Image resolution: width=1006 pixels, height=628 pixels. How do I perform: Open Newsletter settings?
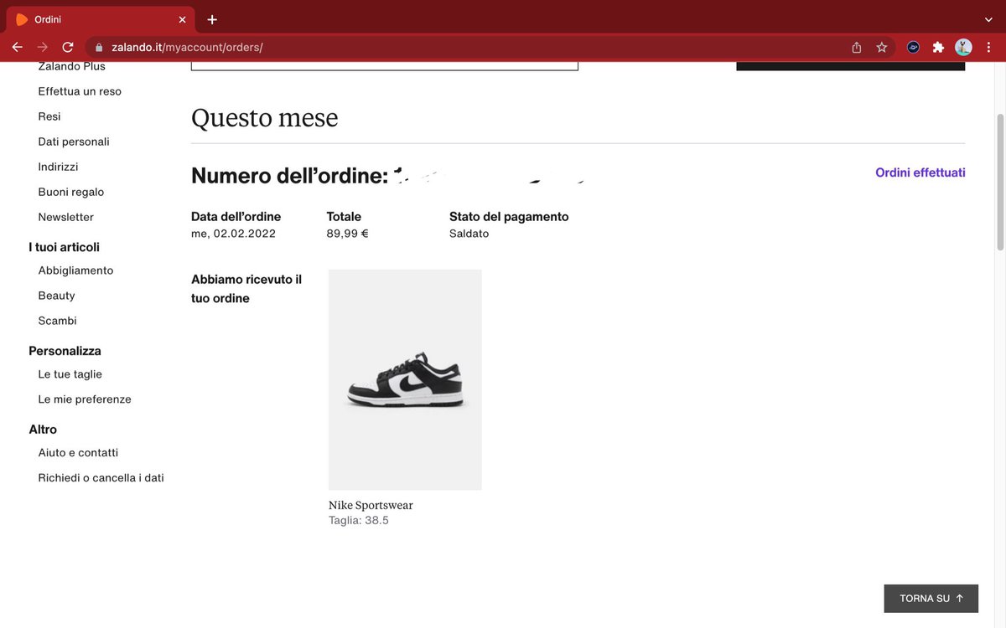click(x=66, y=217)
